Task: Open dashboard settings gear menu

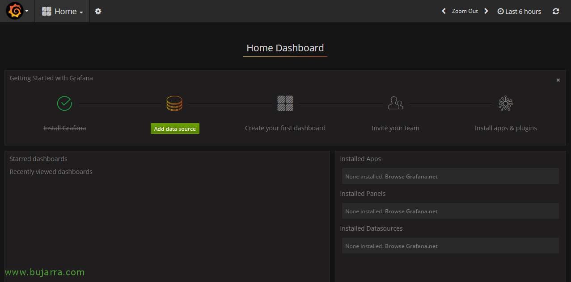Action: click(x=98, y=11)
